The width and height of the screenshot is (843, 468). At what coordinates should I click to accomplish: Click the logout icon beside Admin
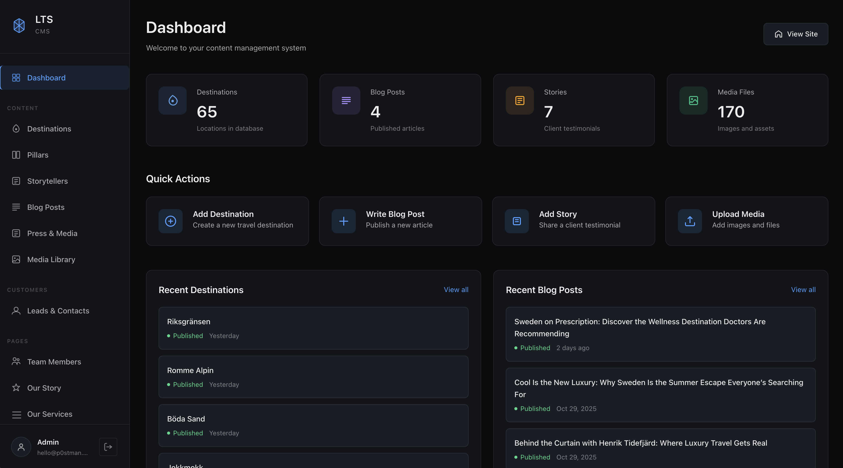tap(108, 447)
